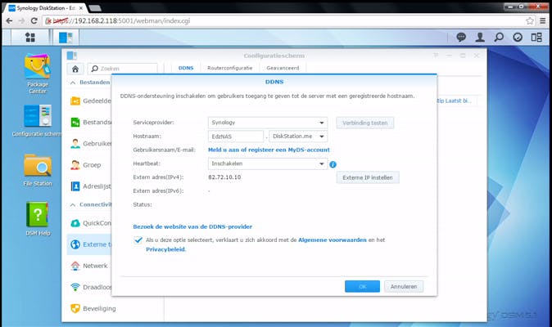Switch to the Geavanceerd tab

(x=283, y=68)
